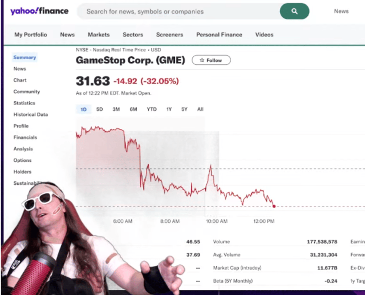
Task: Open the Chart sidebar section
Action: coord(20,80)
